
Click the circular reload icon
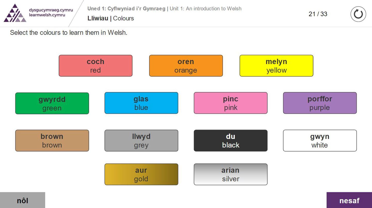pyautogui.click(x=358, y=14)
